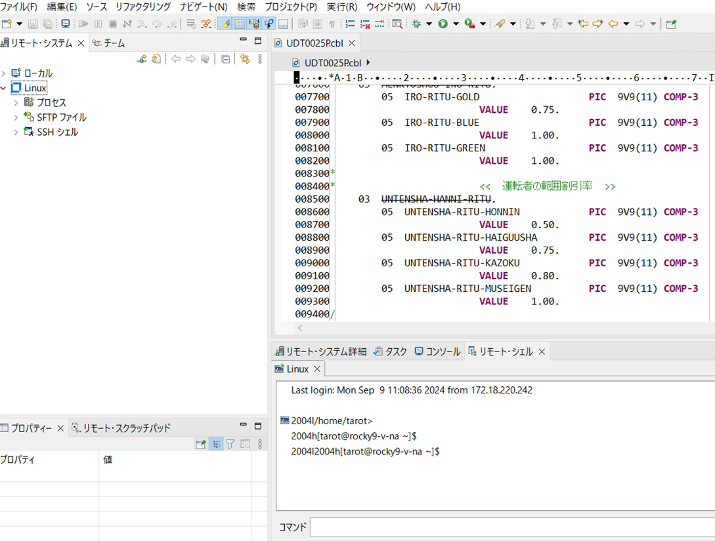Switch to the チーム tab

[x=108, y=43]
